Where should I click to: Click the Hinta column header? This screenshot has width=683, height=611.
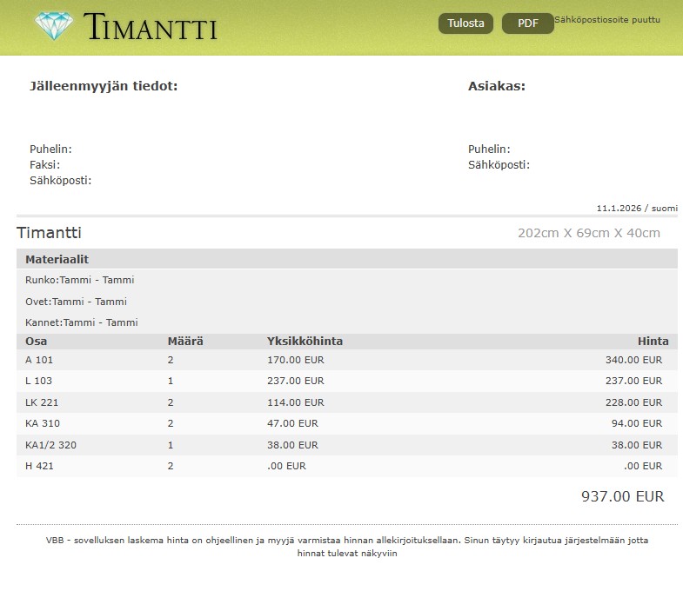click(x=653, y=342)
